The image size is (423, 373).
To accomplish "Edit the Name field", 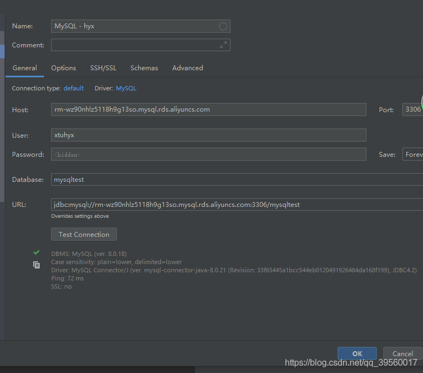I will coord(141,26).
